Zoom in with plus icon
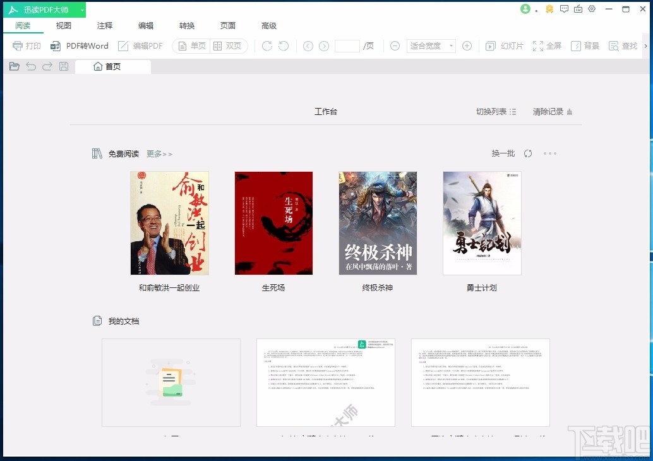This screenshot has width=653, height=461. pyautogui.click(x=467, y=46)
